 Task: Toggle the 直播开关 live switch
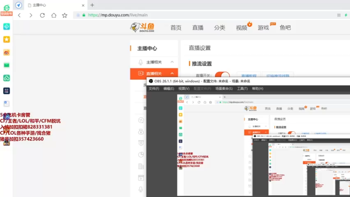[x=222, y=75]
